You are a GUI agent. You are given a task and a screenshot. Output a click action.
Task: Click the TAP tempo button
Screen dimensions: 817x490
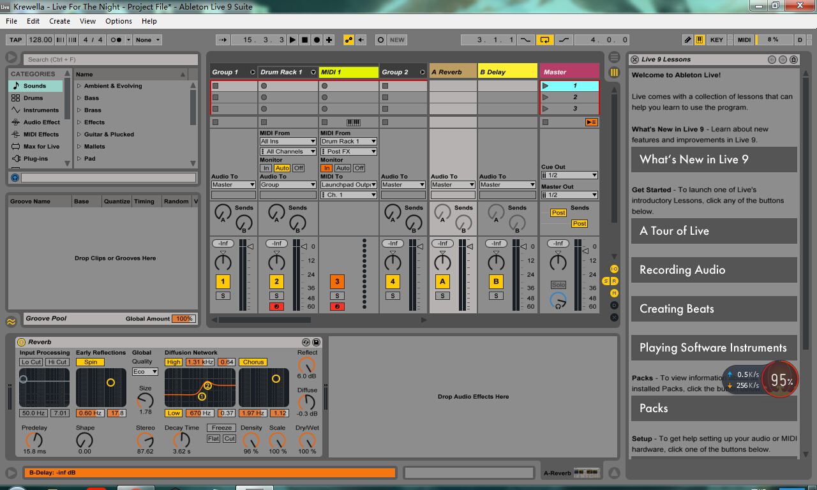click(16, 40)
